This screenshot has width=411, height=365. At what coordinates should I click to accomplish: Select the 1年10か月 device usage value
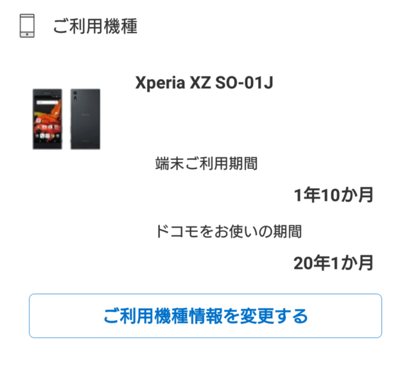pyautogui.click(x=333, y=195)
